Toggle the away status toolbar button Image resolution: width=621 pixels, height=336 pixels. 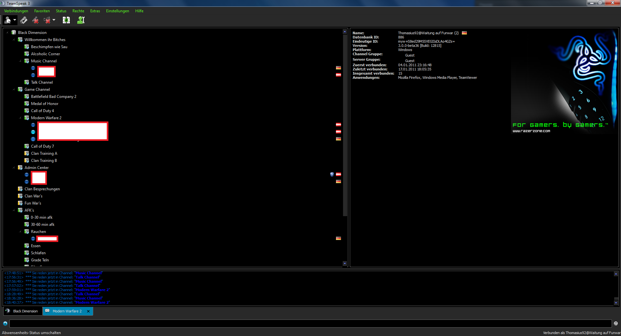(8, 20)
